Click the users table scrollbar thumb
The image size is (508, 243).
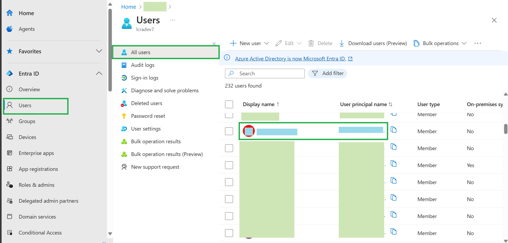click(506, 129)
